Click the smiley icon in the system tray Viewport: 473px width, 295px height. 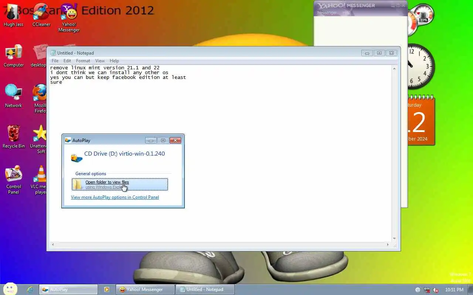418,290
